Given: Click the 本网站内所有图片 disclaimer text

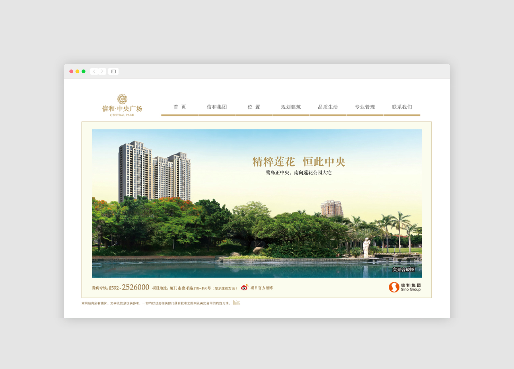Looking at the screenshot, I should point(156,303).
